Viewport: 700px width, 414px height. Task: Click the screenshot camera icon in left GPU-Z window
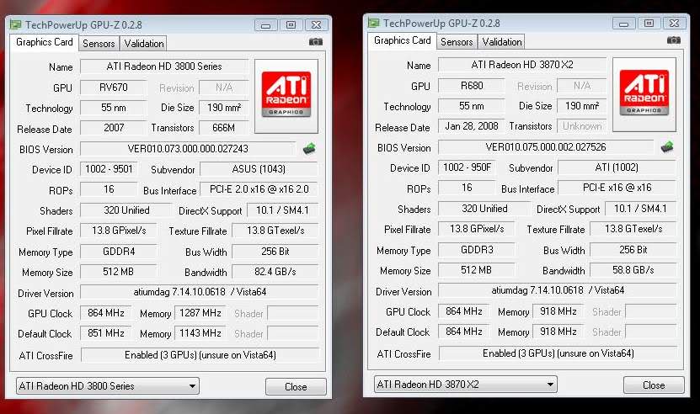[316, 42]
